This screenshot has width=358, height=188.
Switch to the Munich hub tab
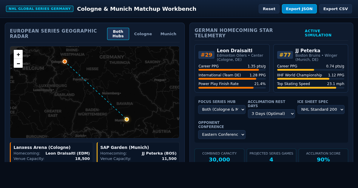(x=168, y=34)
